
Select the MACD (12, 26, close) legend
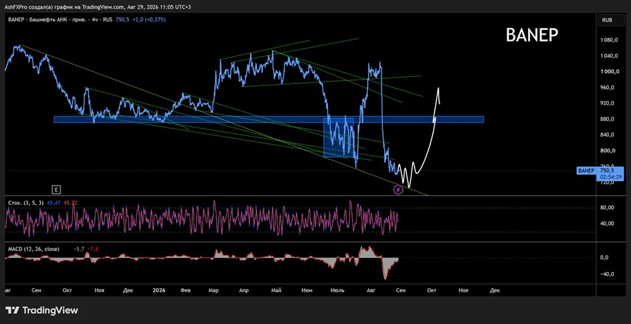click(33, 249)
